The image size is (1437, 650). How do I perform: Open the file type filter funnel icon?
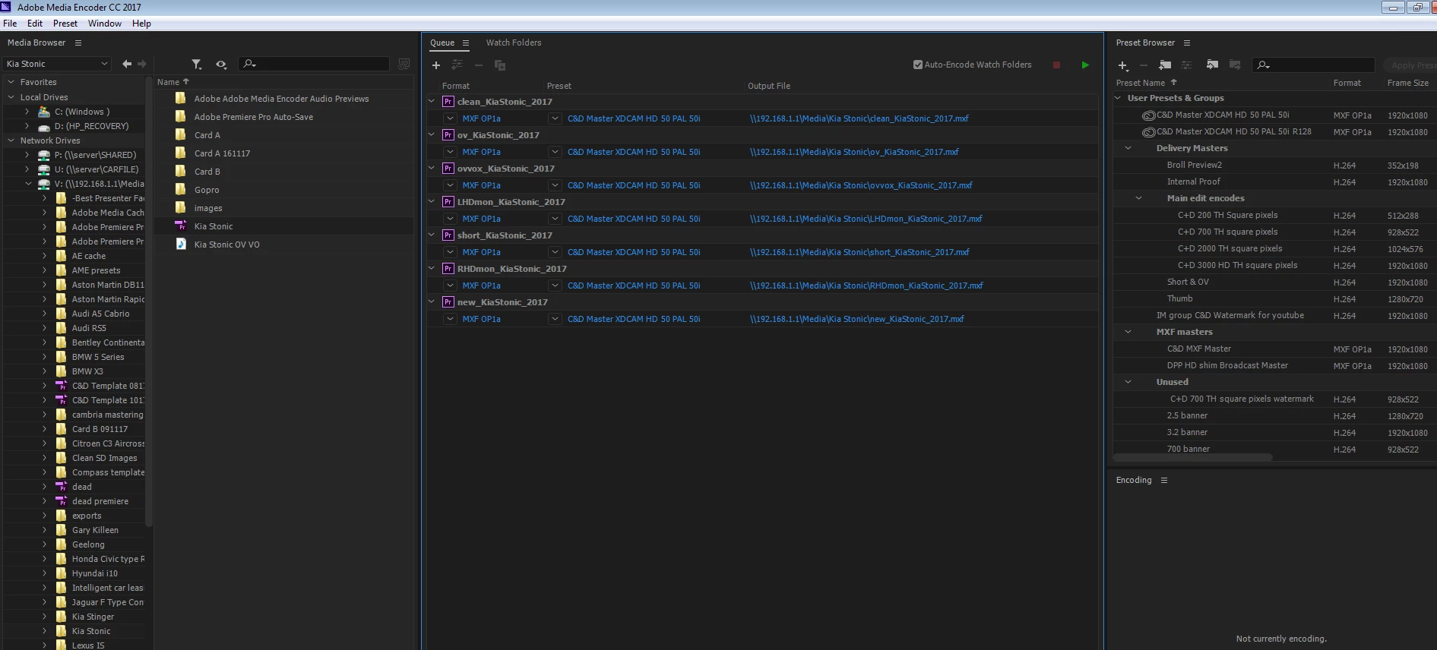click(197, 65)
